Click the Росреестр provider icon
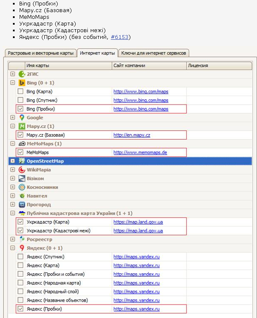 pyautogui.click(x=22, y=239)
